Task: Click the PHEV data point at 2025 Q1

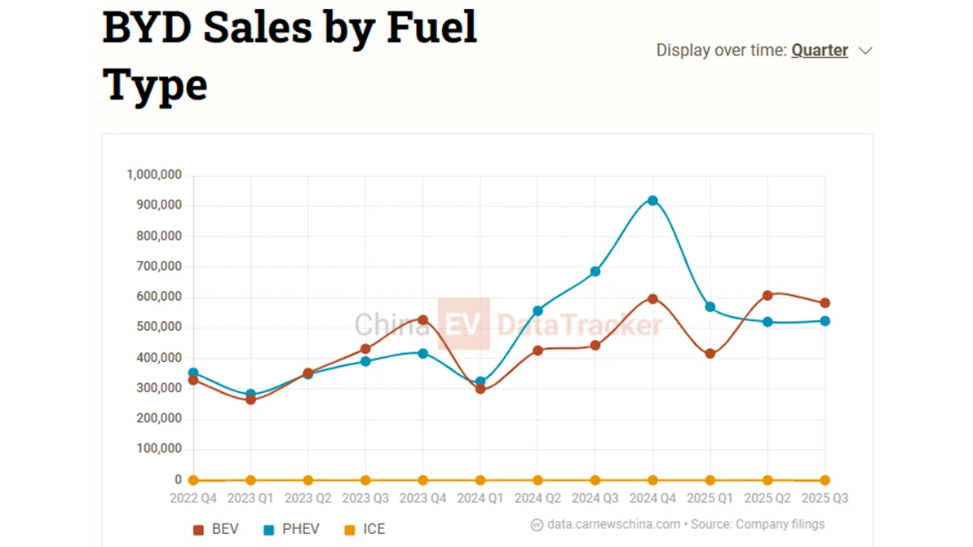Action: tap(710, 307)
